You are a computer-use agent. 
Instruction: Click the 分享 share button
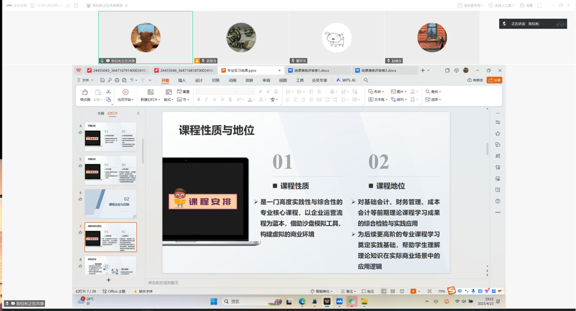point(494,81)
